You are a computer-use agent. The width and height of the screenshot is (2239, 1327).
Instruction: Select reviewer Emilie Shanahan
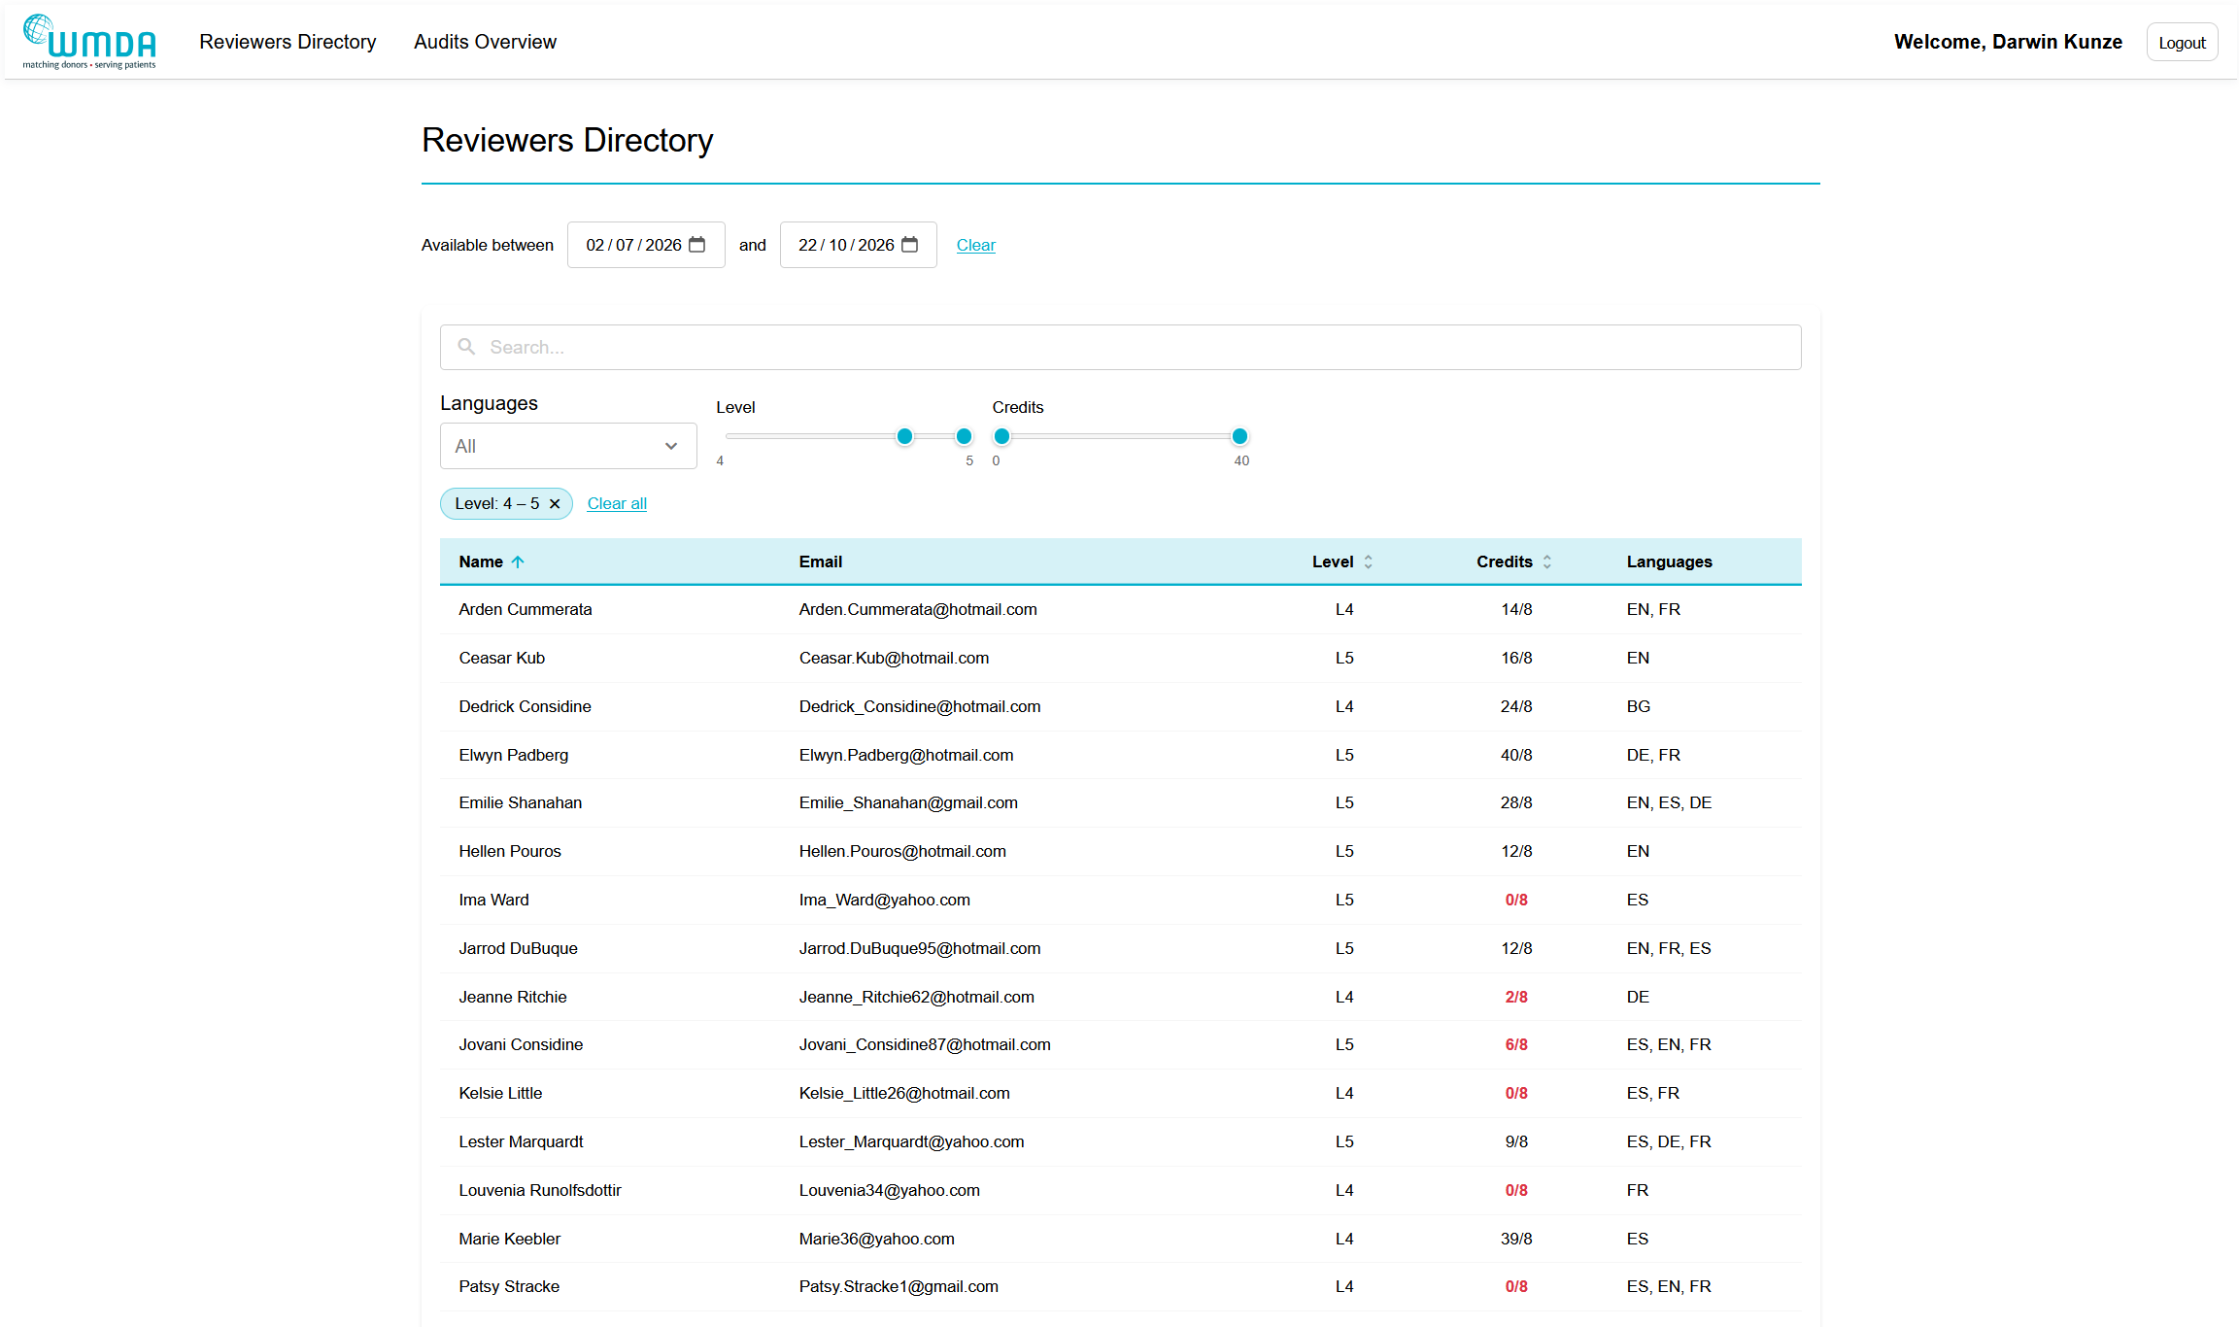coord(521,802)
